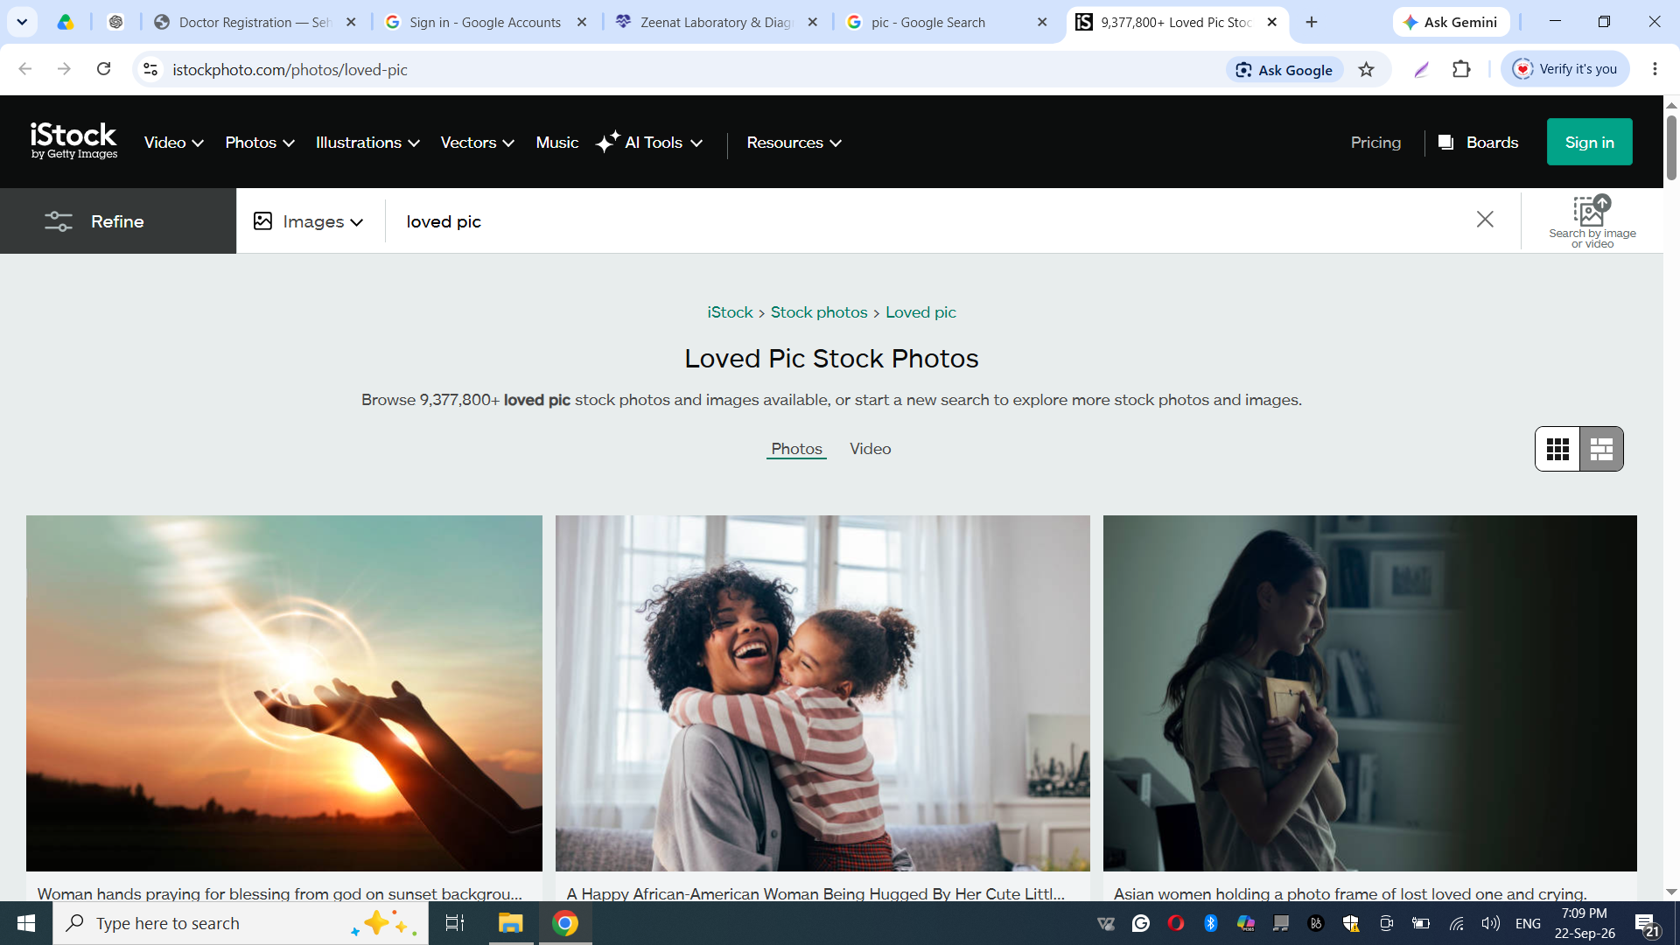The height and width of the screenshot is (945, 1680).
Task: Expand the AI Tools menu
Action: (x=649, y=143)
